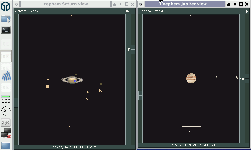Screen dimensions: 251x150
Task: Click the E compass label in Saturn view
Action: [122, 78]
